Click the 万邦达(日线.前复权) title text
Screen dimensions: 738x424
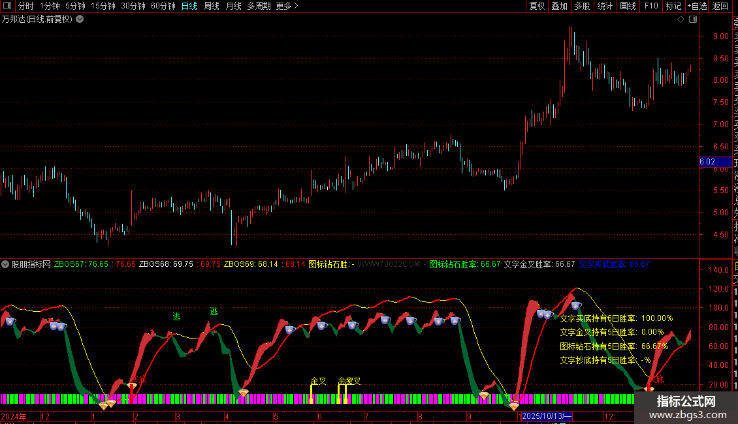click(x=37, y=20)
